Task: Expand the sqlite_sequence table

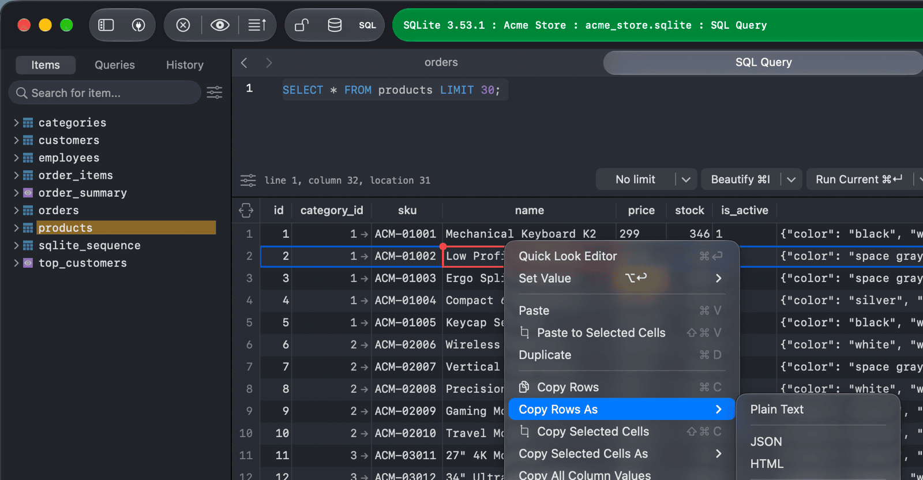Action: point(16,245)
